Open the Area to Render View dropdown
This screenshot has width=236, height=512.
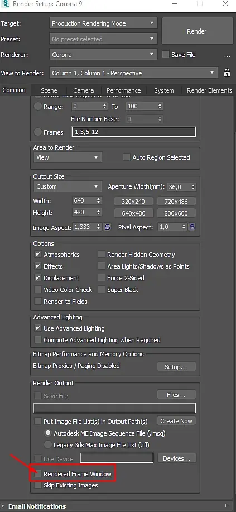coord(68,157)
